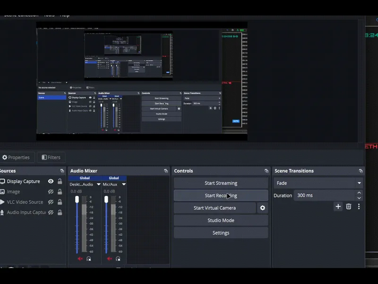Click the main preview canvas
The width and height of the screenshot is (378, 284).
pos(142,81)
